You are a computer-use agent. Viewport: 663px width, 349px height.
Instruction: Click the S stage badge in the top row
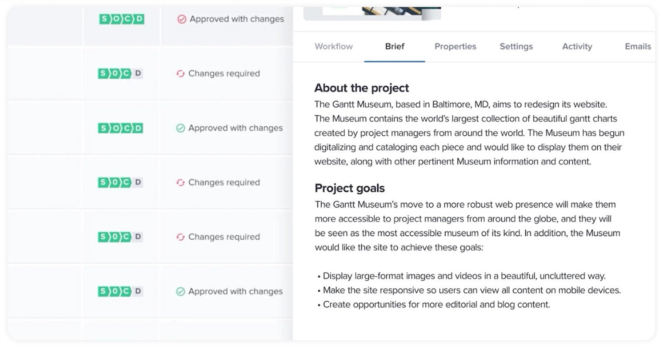point(104,19)
